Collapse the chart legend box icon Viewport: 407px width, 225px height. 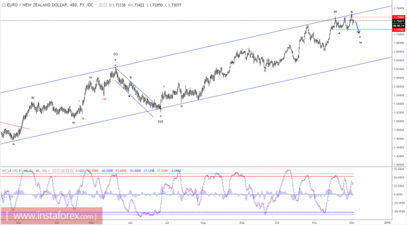(4, 5)
